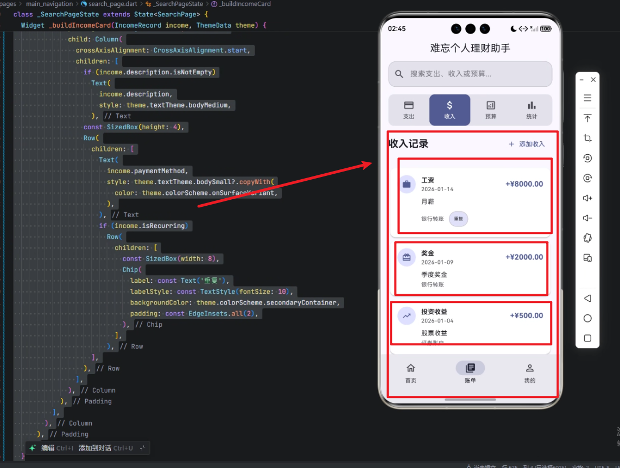Viewport: 620px width, 468px height.
Task: Minimize the emulator toolbar panel
Action: click(581, 80)
